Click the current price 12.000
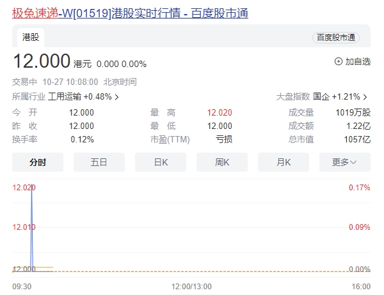The height and width of the screenshot is (295, 384). coord(42,61)
